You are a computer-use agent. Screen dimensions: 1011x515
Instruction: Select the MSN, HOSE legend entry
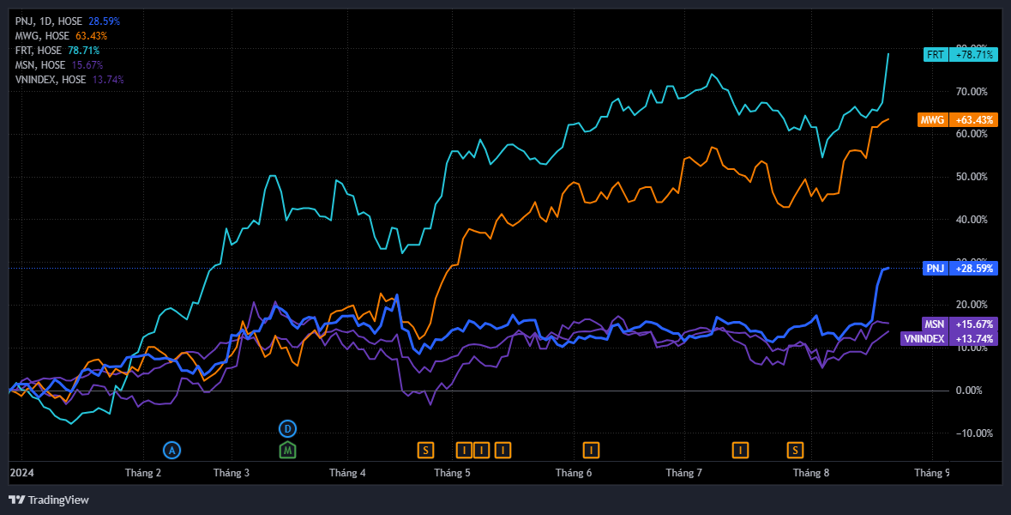[58, 65]
